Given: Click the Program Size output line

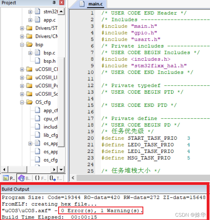Looking at the screenshot, I should click(x=104, y=198).
